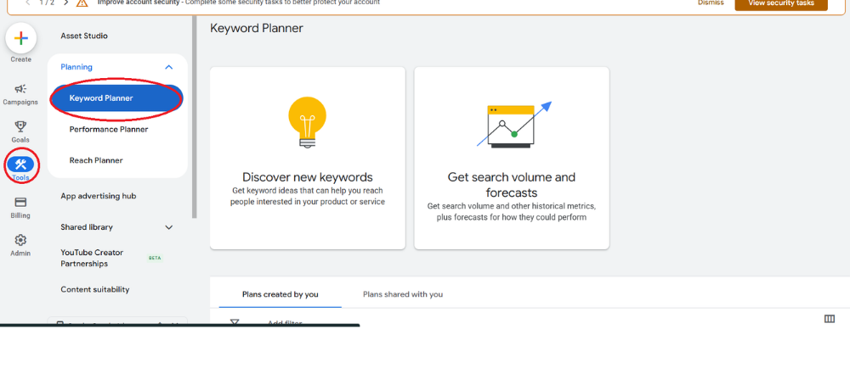The width and height of the screenshot is (850, 368).
Task: Open the Admin gear icon
Action: (x=20, y=240)
